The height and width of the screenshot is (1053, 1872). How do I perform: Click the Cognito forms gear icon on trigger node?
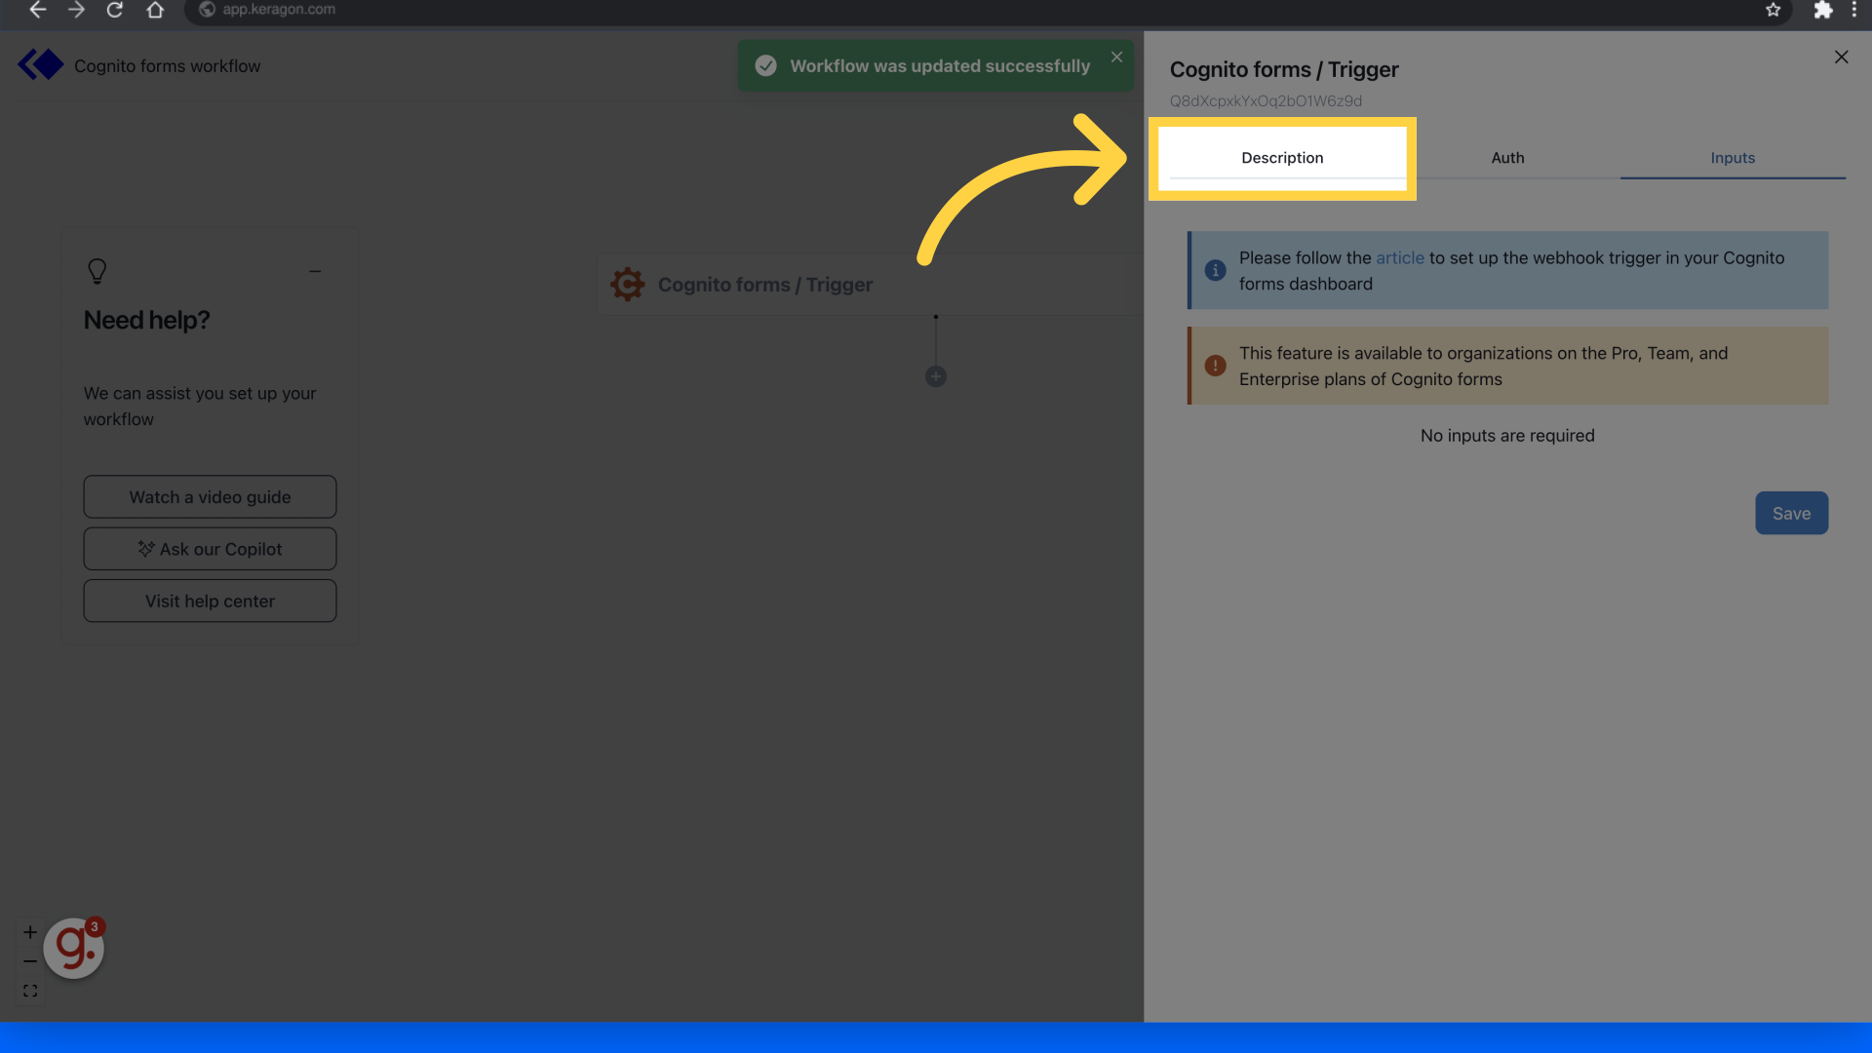point(627,284)
